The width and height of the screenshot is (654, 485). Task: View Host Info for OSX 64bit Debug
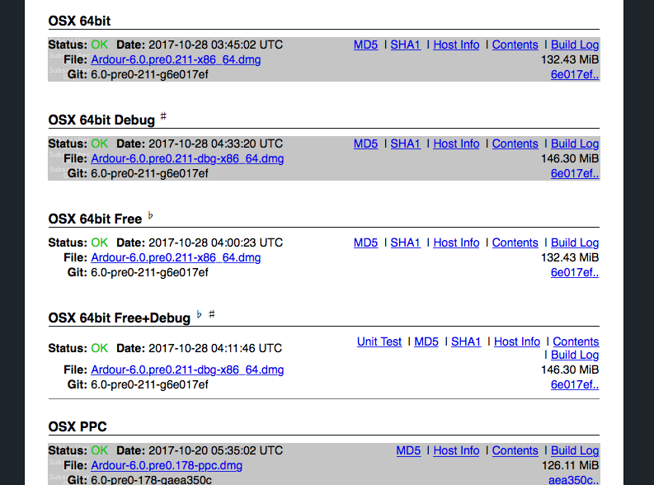pos(456,144)
